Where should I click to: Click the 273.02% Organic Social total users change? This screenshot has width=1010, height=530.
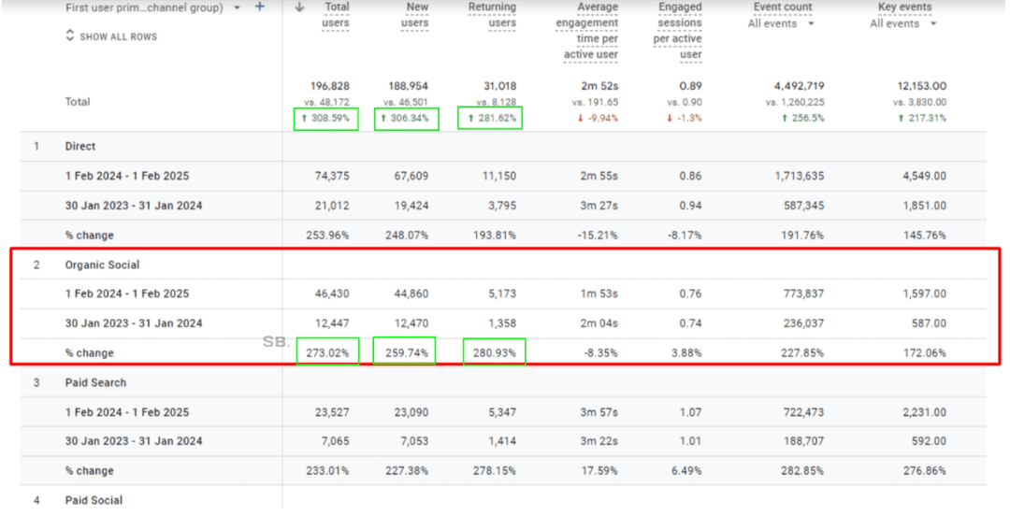[x=327, y=353]
